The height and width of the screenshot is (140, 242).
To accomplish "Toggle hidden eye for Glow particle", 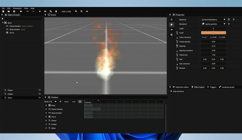I will click(x=40, y=97).
